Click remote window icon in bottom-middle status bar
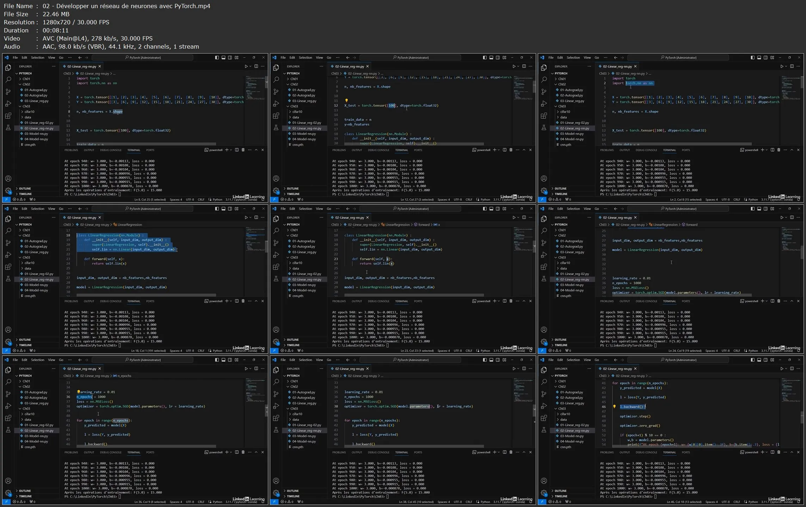Viewport: 806px width, 507px height. 274,502
